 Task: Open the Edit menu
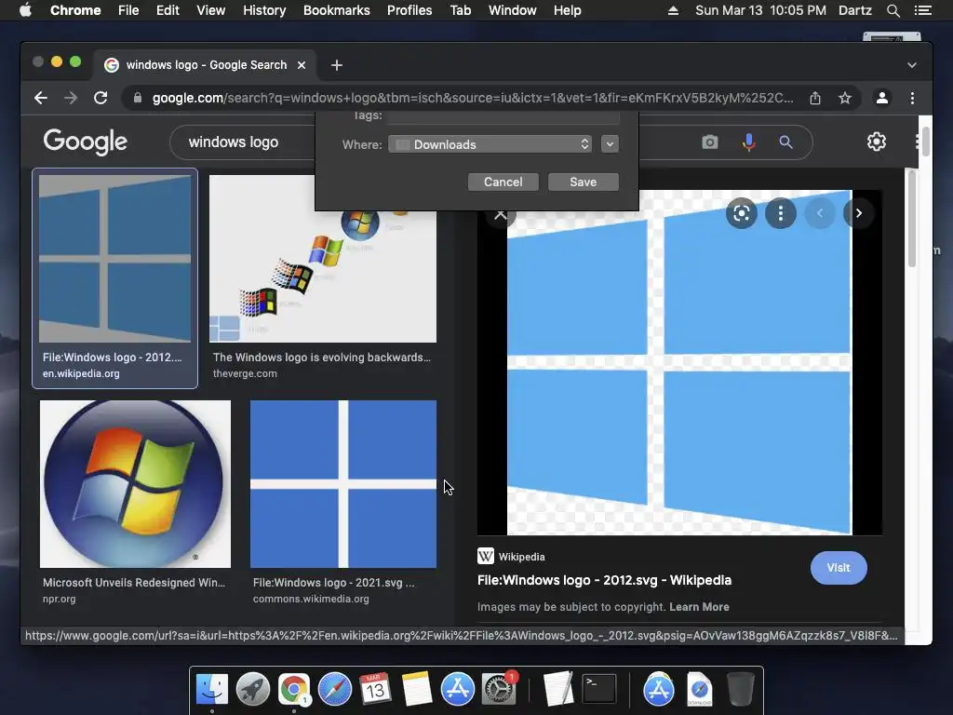click(168, 10)
